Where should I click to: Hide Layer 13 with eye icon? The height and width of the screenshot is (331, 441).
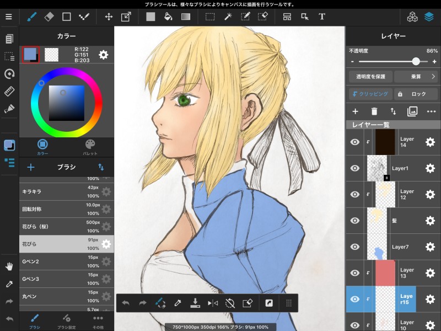click(355, 273)
